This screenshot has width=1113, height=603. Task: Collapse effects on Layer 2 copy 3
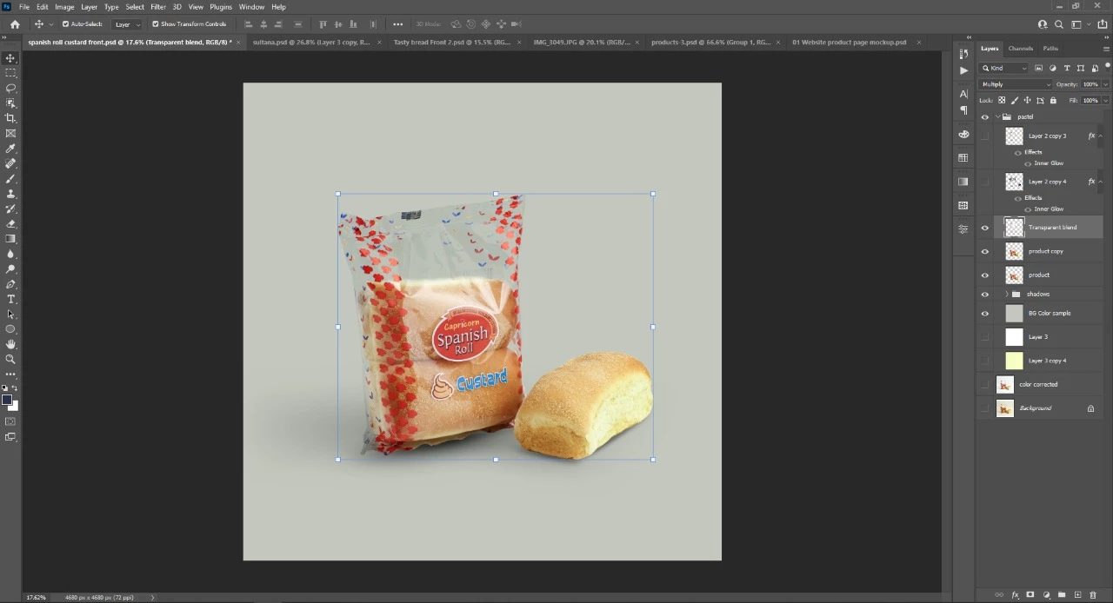pyautogui.click(x=1100, y=136)
